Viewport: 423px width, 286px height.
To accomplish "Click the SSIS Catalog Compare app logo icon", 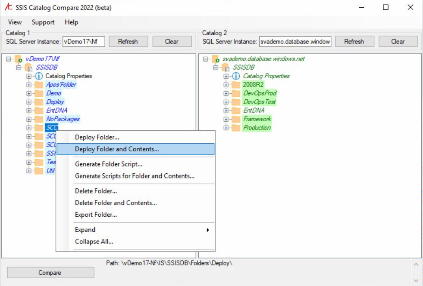I will 9,7.
